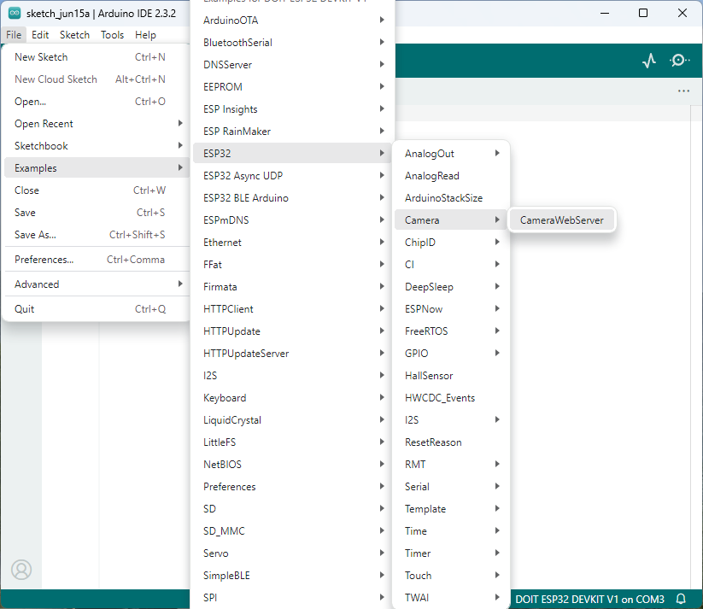
Task: Open the Serial Plotter icon
Action: (649, 61)
